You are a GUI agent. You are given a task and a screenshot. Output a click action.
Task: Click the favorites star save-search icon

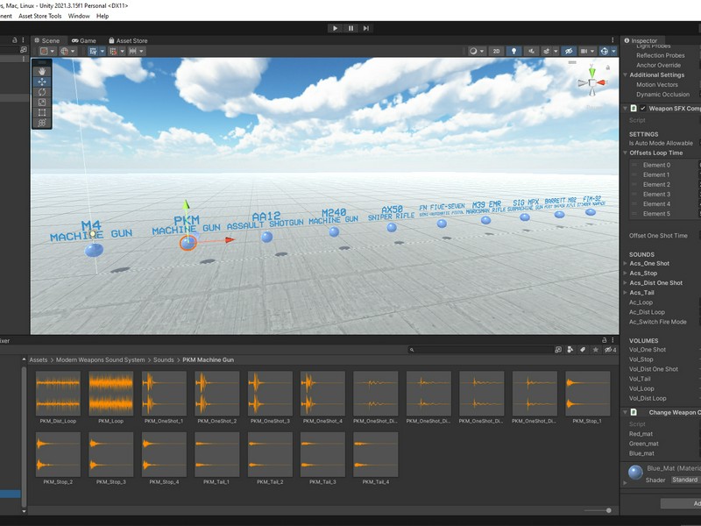[x=596, y=350]
